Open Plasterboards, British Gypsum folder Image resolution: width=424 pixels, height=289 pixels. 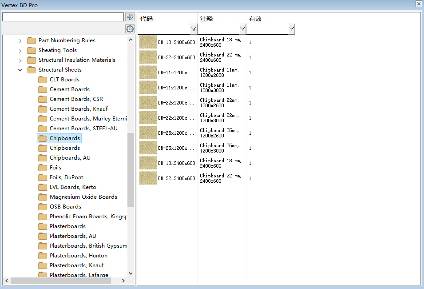pos(88,246)
